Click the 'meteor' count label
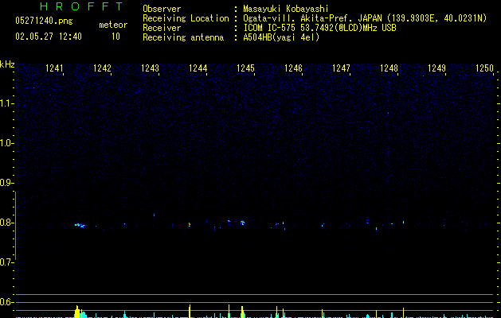This screenshot has height=318, width=501. click(113, 25)
